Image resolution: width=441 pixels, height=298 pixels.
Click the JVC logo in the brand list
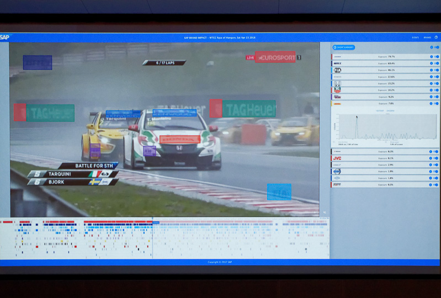click(337, 158)
